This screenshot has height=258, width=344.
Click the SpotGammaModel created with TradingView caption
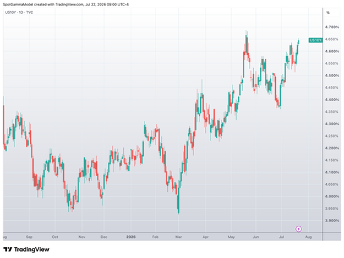click(x=66, y=4)
